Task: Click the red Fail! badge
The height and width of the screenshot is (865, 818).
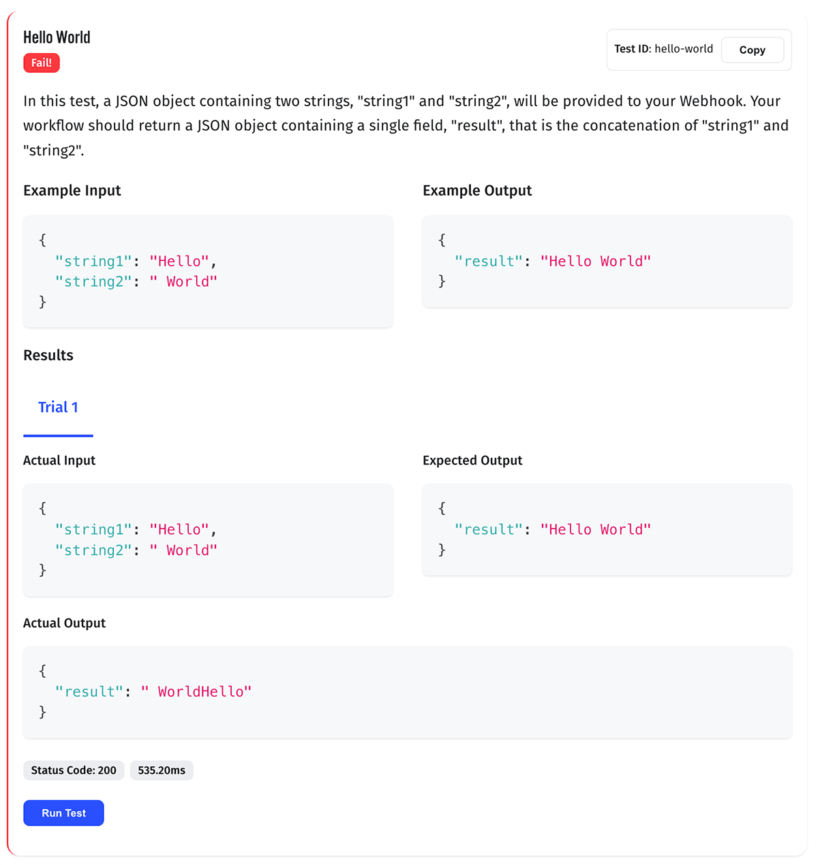Action: [42, 63]
